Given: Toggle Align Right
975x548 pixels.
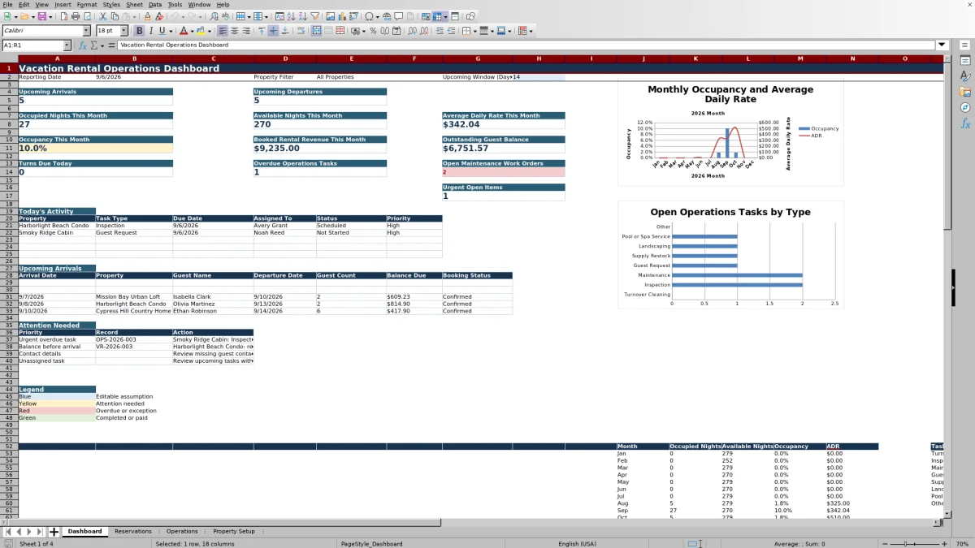Looking at the screenshot, I should [246, 31].
